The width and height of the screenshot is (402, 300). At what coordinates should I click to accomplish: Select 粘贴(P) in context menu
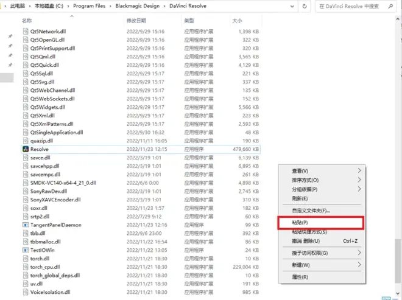[x=320, y=223]
